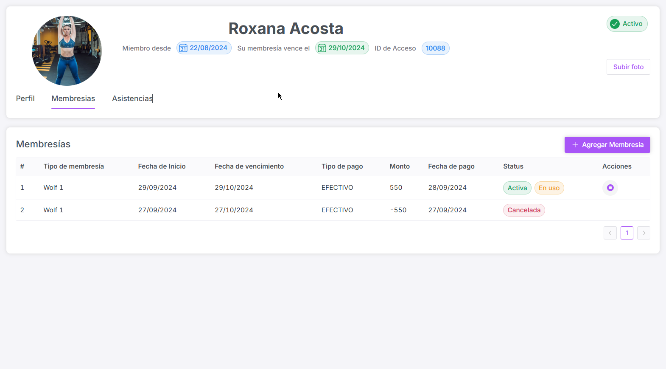Click the Activa status tag
666x369 pixels.
517,188
